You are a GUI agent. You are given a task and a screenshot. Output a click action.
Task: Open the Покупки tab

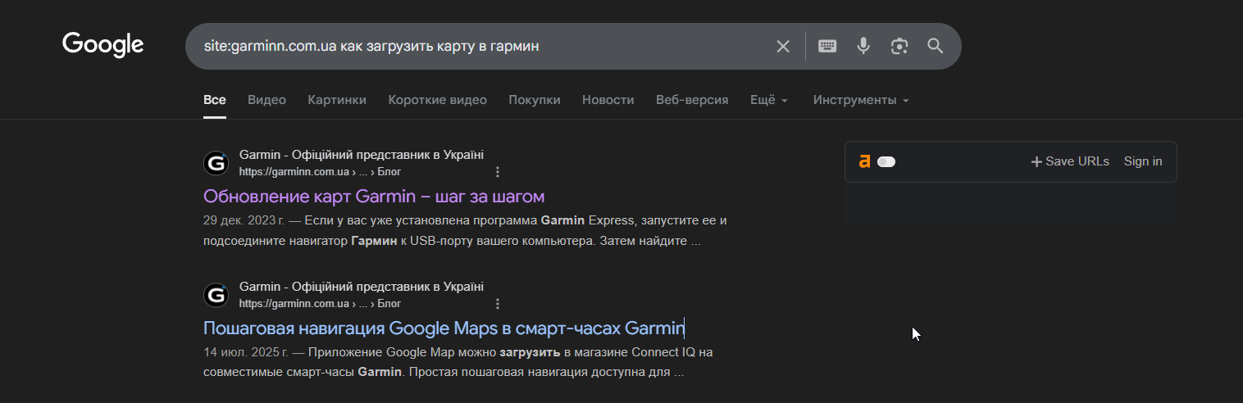point(535,100)
